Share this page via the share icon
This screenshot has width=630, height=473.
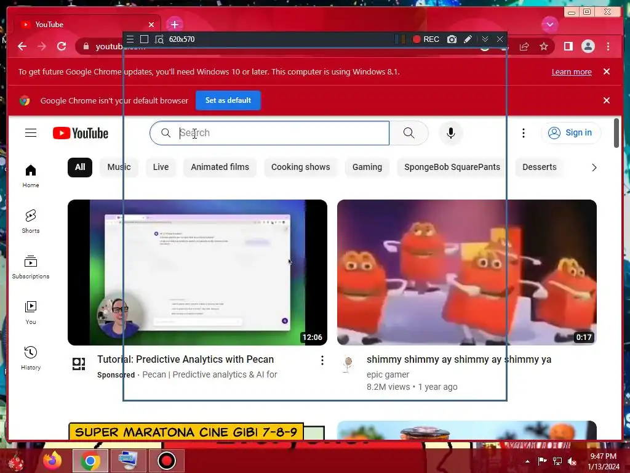click(x=524, y=46)
